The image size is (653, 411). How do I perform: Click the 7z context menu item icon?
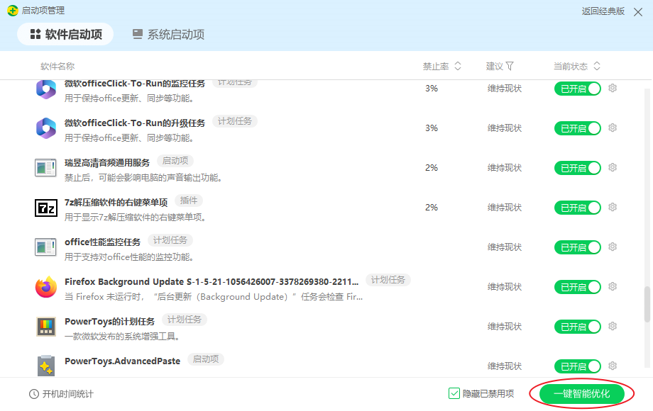[45, 208]
